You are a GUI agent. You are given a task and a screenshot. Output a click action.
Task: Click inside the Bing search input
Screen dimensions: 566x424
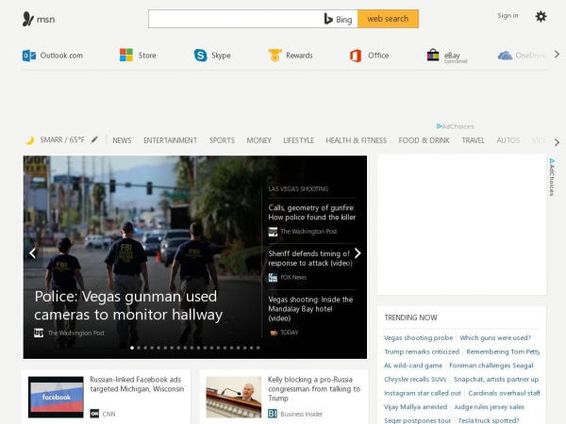(235, 19)
